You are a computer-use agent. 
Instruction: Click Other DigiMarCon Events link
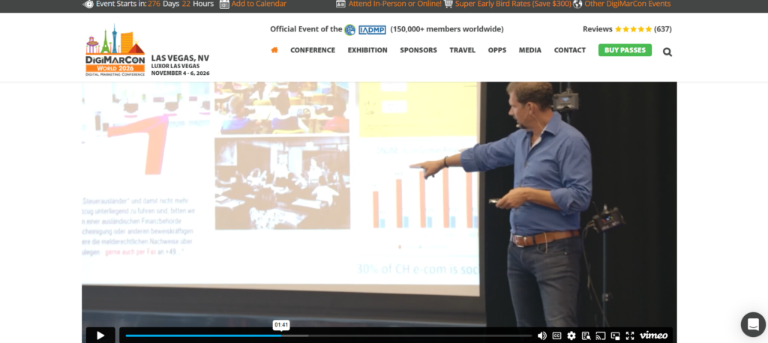tap(628, 4)
